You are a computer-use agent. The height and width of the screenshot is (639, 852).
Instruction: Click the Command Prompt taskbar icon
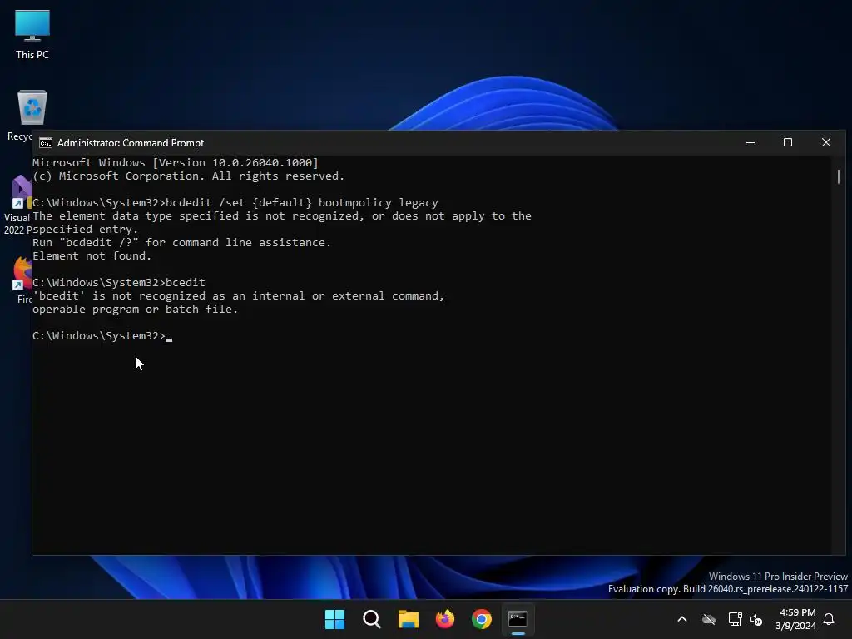click(x=518, y=619)
